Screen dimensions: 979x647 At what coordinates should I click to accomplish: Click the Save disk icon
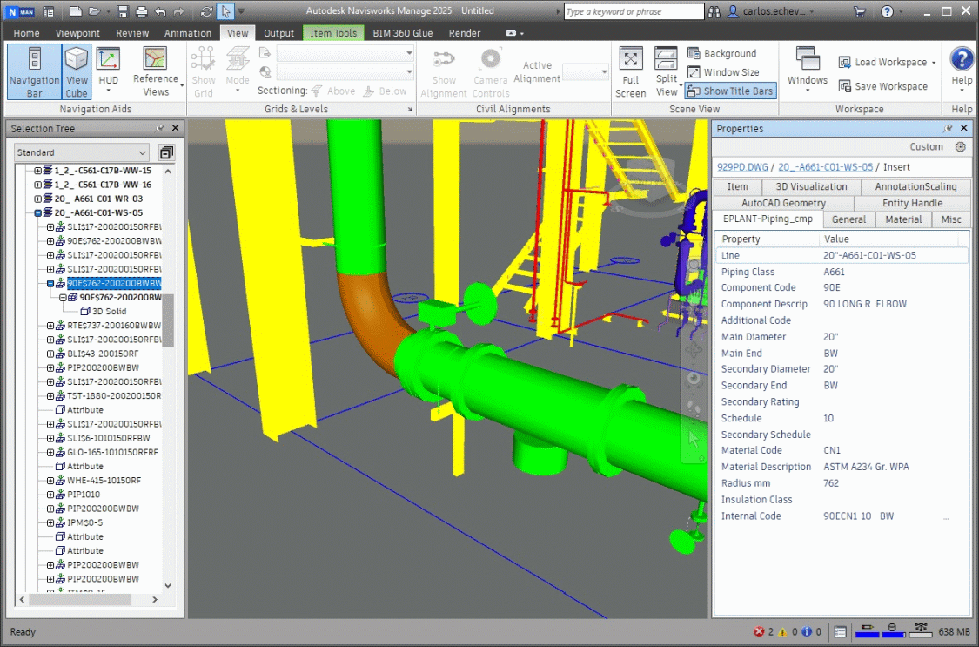[123, 11]
